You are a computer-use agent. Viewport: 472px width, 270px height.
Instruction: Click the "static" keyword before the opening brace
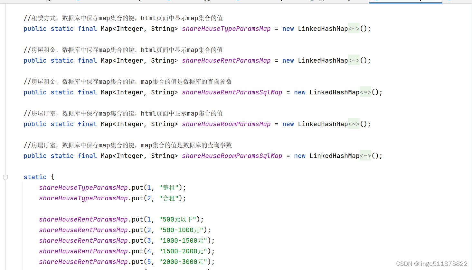click(35, 177)
